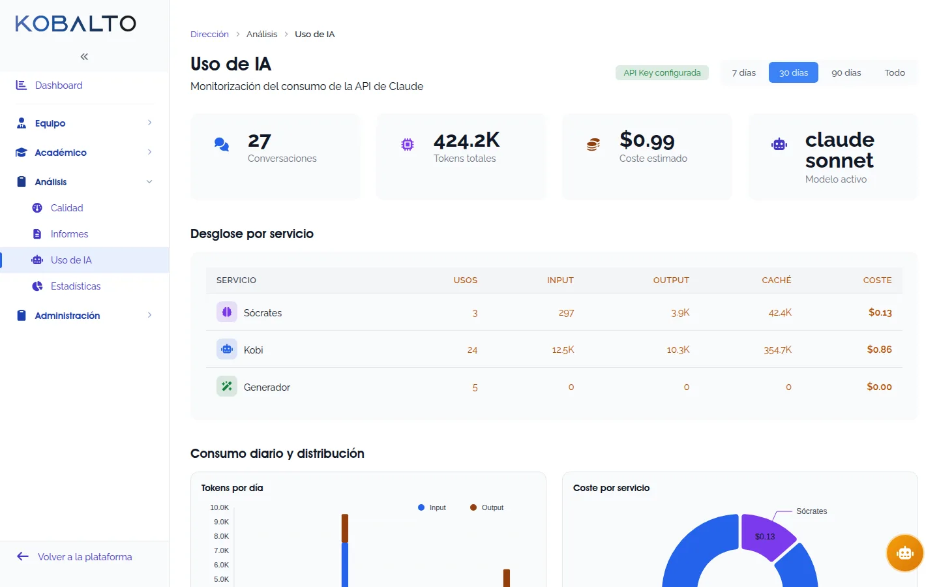Screen dimensions: 939x587
Task: Click the Calidad gauge icon
Action: pos(37,208)
